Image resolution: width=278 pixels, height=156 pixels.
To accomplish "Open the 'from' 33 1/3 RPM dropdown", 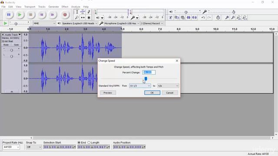I will pos(140,86).
